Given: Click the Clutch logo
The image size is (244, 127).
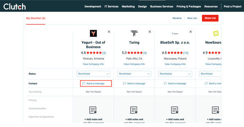Looking at the screenshot, I should [x=15, y=6].
